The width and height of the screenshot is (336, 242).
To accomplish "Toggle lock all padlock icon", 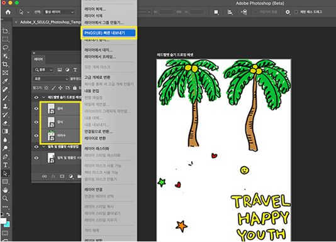I will coord(75,88).
